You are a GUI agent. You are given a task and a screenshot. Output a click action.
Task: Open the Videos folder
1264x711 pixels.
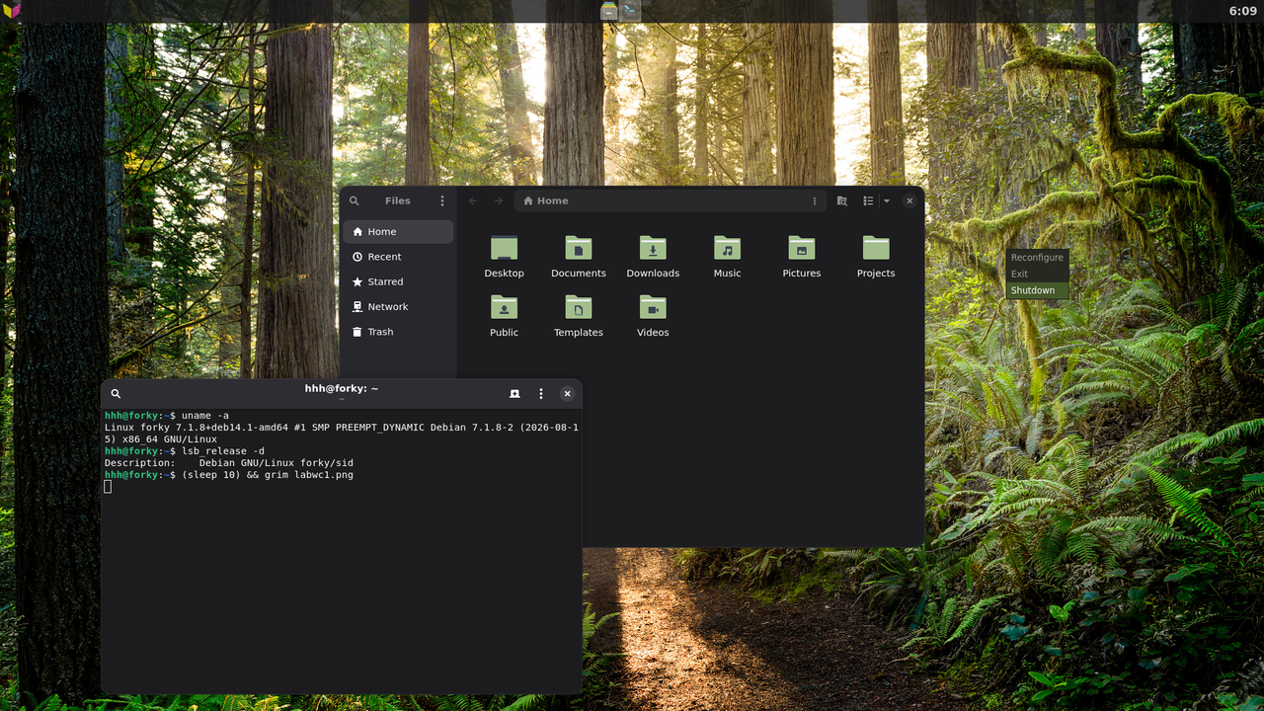653,316
